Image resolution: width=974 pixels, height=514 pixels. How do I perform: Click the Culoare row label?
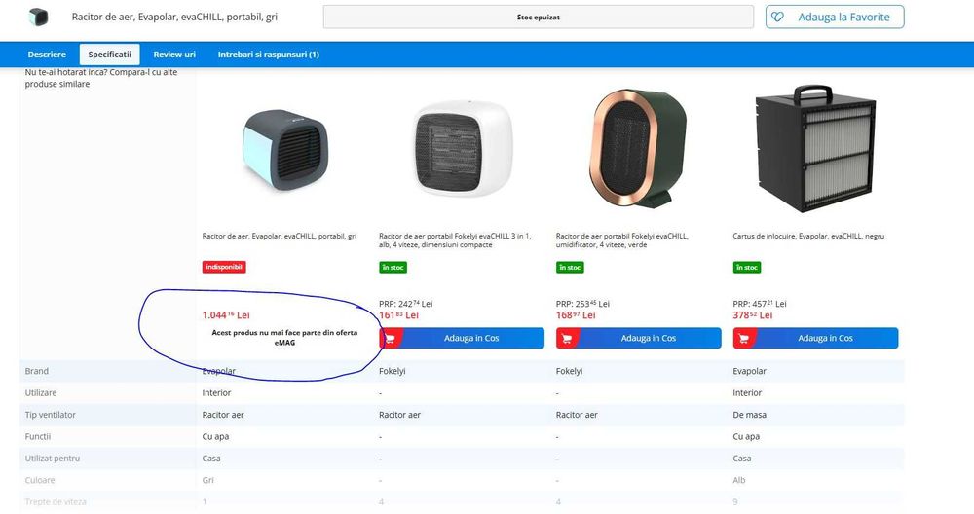click(x=40, y=480)
